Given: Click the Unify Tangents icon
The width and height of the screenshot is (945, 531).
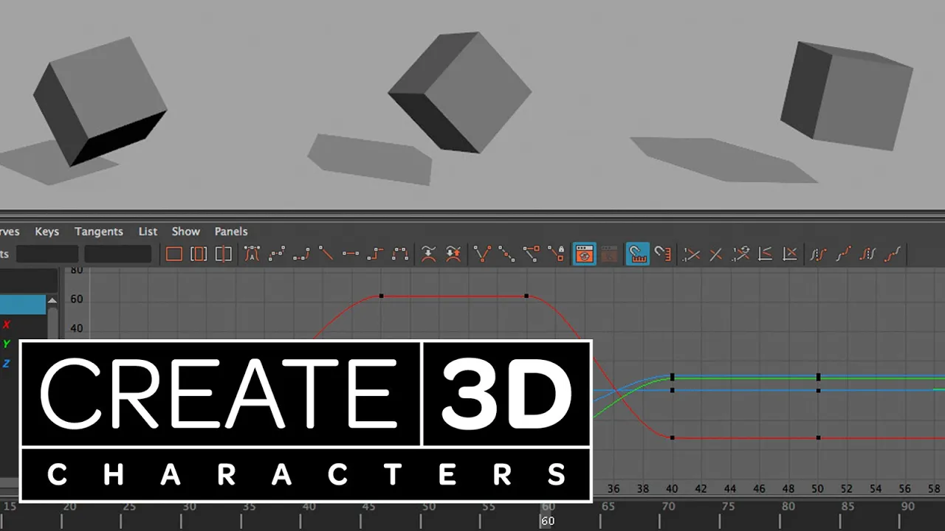Looking at the screenshot, I should [506, 254].
